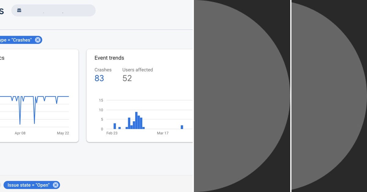Remove the "Crashes" type filter chip

tap(38, 40)
